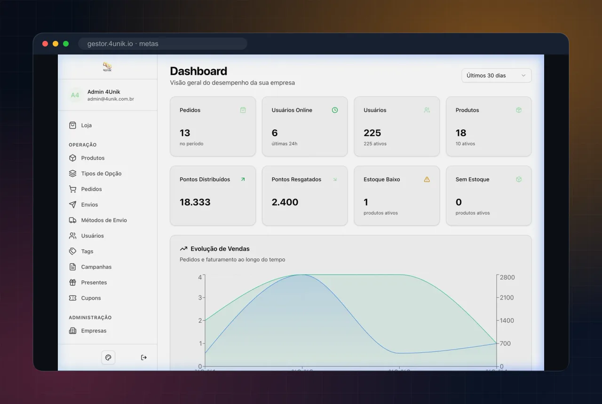This screenshot has height=404, width=602.
Task: Expand period selector chevron arrow
Action: point(523,76)
